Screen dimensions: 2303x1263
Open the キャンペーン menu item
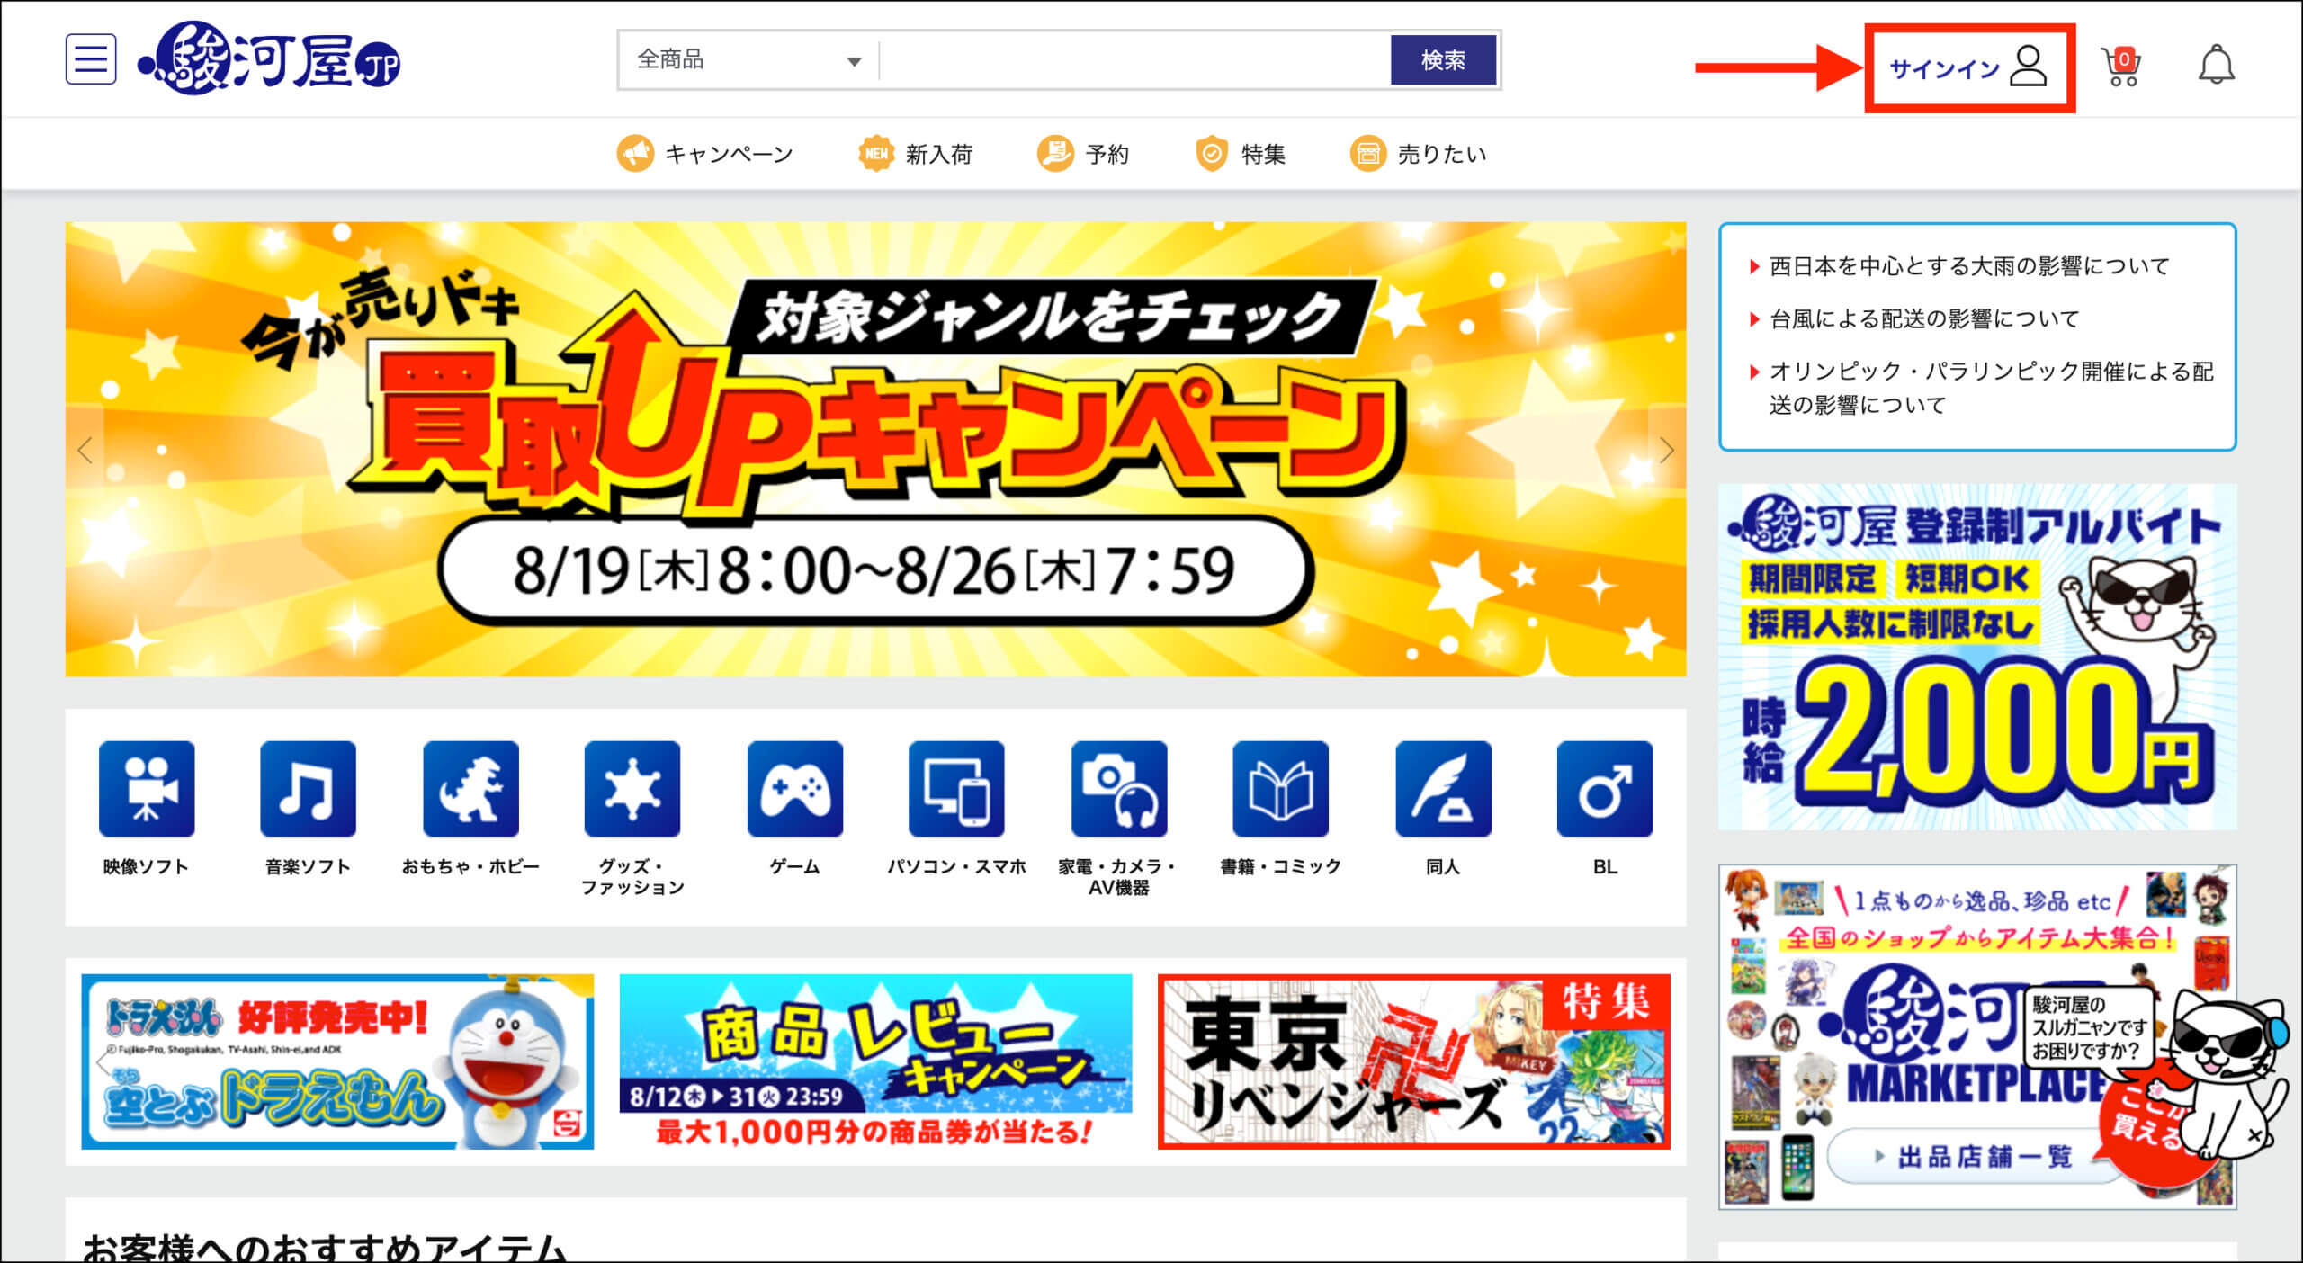(x=704, y=154)
